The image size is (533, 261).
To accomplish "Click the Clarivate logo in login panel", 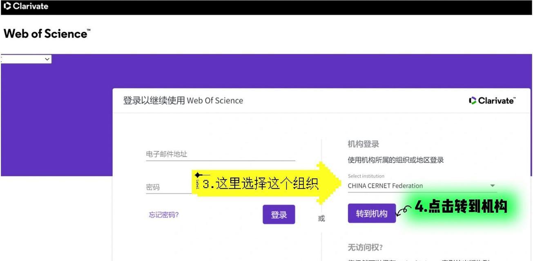I will click(x=492, y=100).
